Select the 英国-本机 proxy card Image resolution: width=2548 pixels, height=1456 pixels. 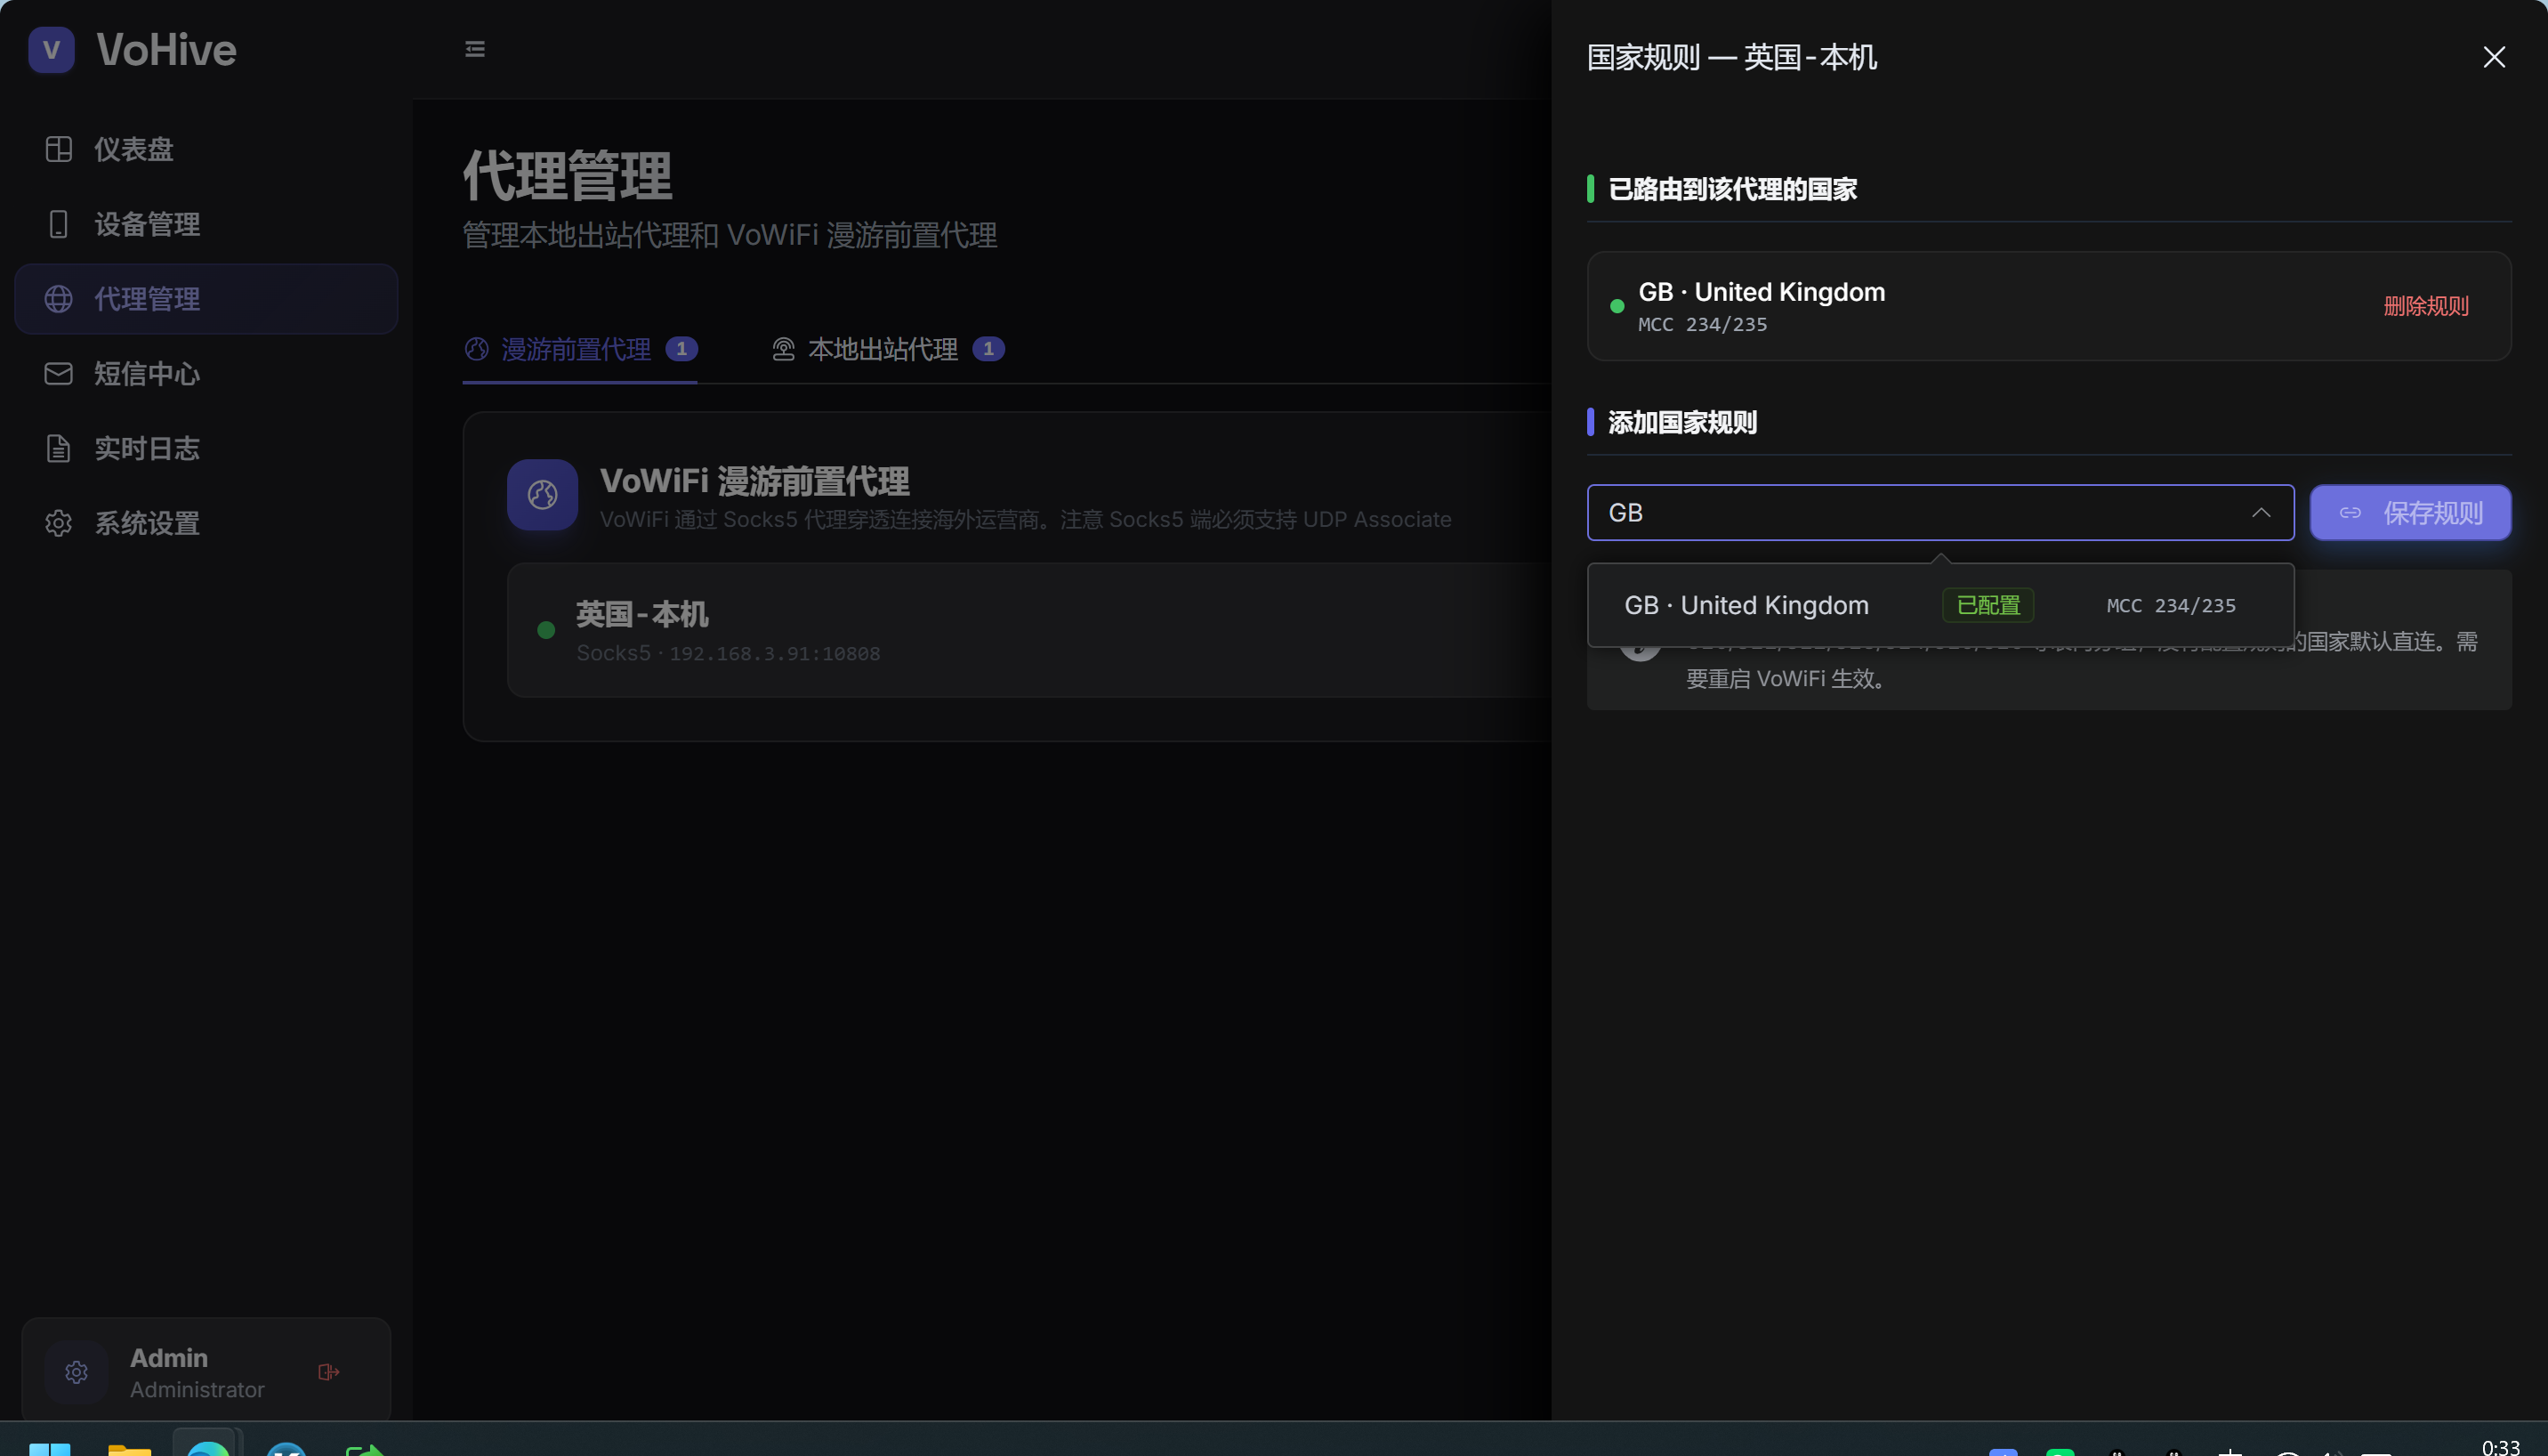coord(1029,630)
